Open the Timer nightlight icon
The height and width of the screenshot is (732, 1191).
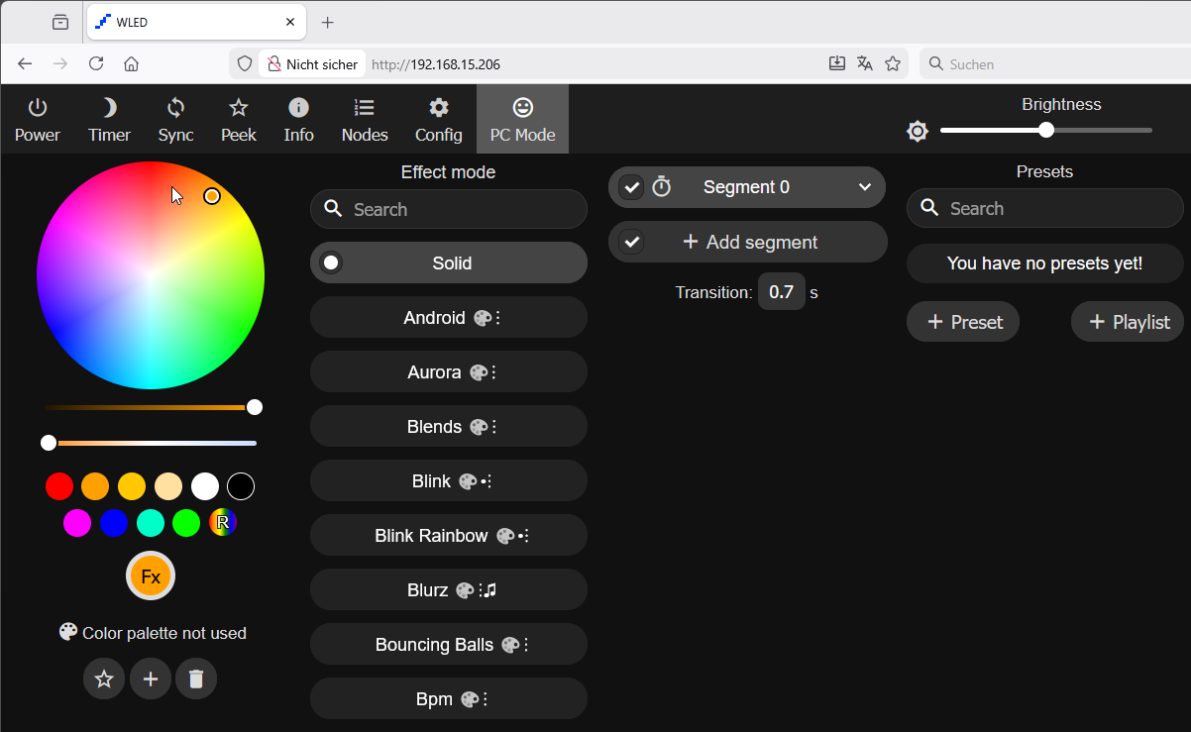pyautogui.click(x=109, y=109)
